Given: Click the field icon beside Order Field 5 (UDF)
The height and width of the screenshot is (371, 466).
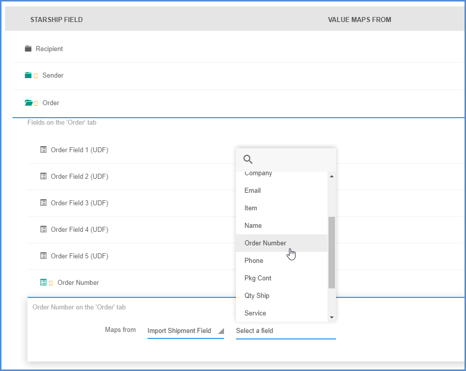Looking at the screenshot, I should pos(43,256).
